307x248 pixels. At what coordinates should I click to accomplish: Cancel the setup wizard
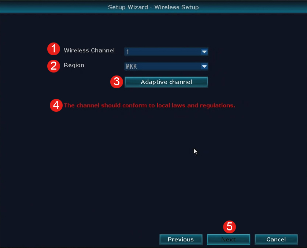(x=276, y=239)
